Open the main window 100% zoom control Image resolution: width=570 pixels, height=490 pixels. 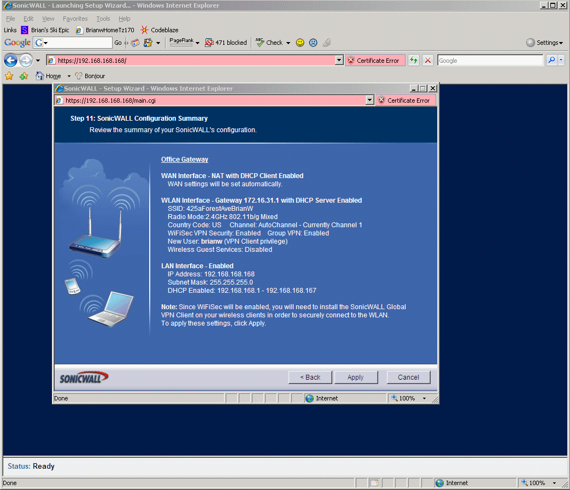(x=539, y=483)
